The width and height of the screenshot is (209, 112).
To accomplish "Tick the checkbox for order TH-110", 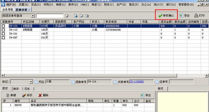I will point(3,30).
